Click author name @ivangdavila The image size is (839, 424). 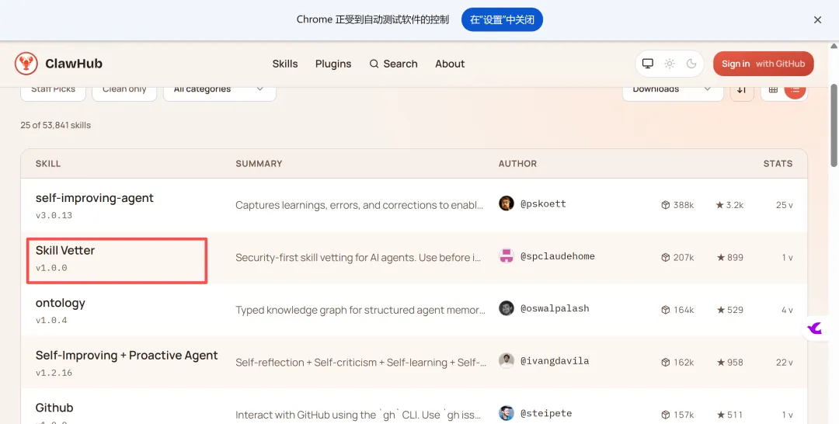tap(555, 361)
